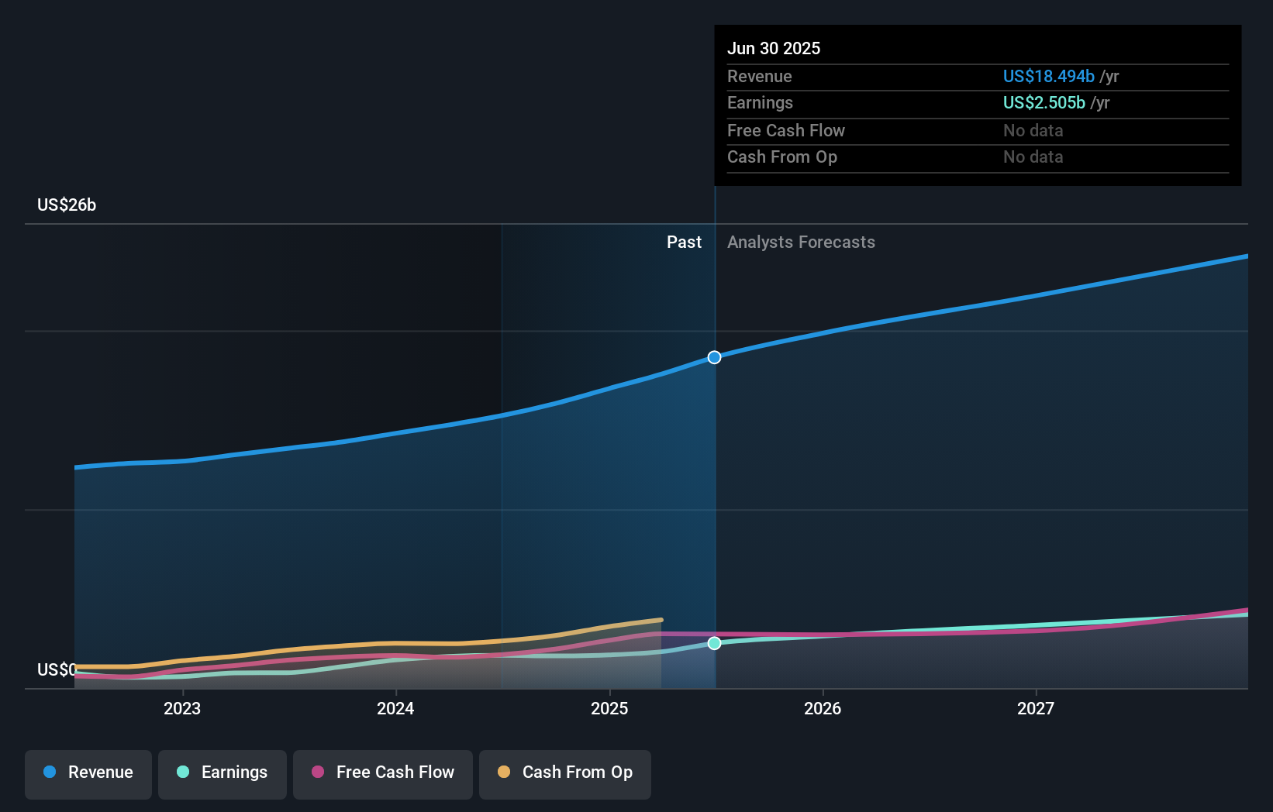Click the US$18.494b revenue value
Viewport: 1273px width, 812px height.
1049,76
